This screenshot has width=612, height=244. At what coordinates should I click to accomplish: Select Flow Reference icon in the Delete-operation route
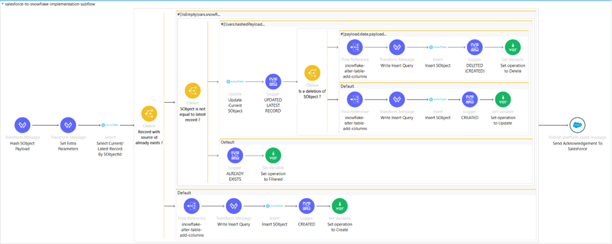tap(355, 47)
